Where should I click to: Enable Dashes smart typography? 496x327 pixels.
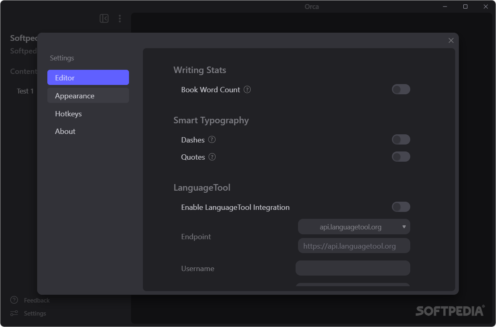(x=401, y=140)
